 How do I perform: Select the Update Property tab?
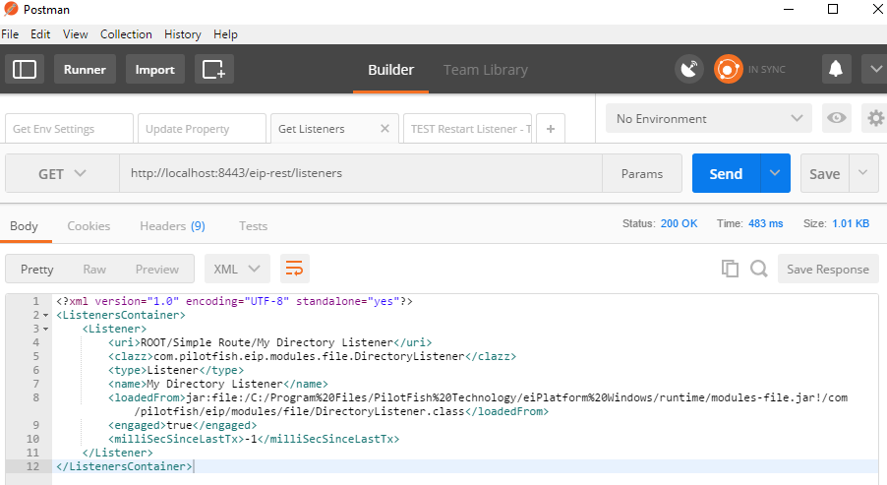pos(202,129)
